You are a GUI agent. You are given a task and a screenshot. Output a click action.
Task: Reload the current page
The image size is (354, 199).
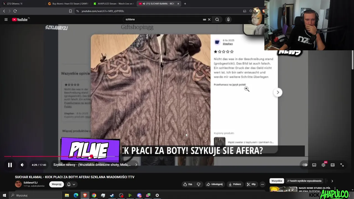click(x=15, y=11)
